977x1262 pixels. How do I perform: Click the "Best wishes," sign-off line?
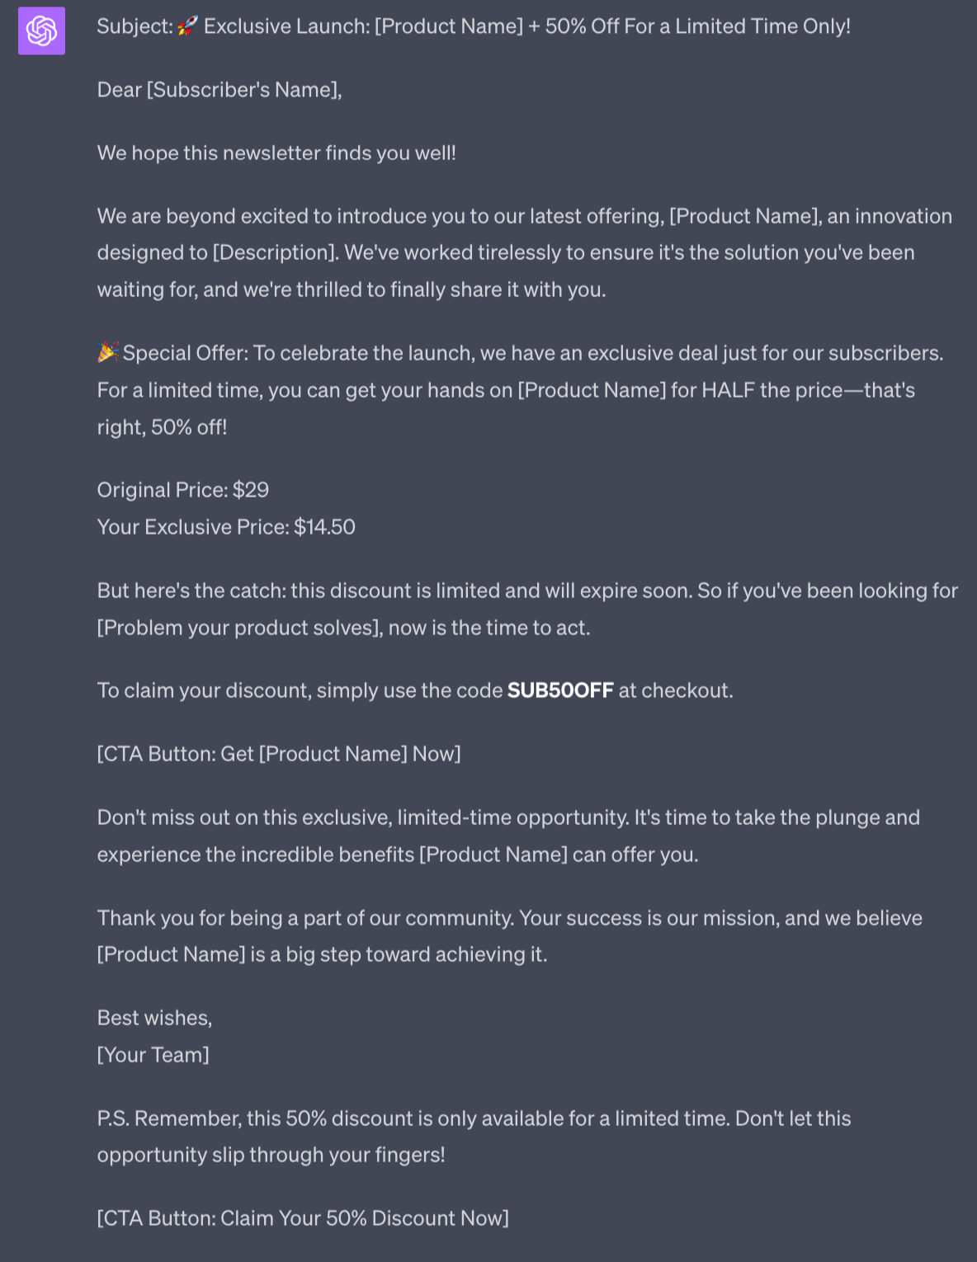[154, 1018]
